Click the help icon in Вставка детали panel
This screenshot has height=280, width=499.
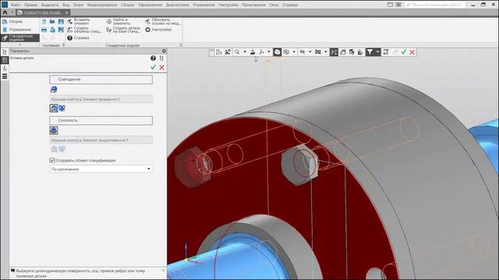point(153,58)
